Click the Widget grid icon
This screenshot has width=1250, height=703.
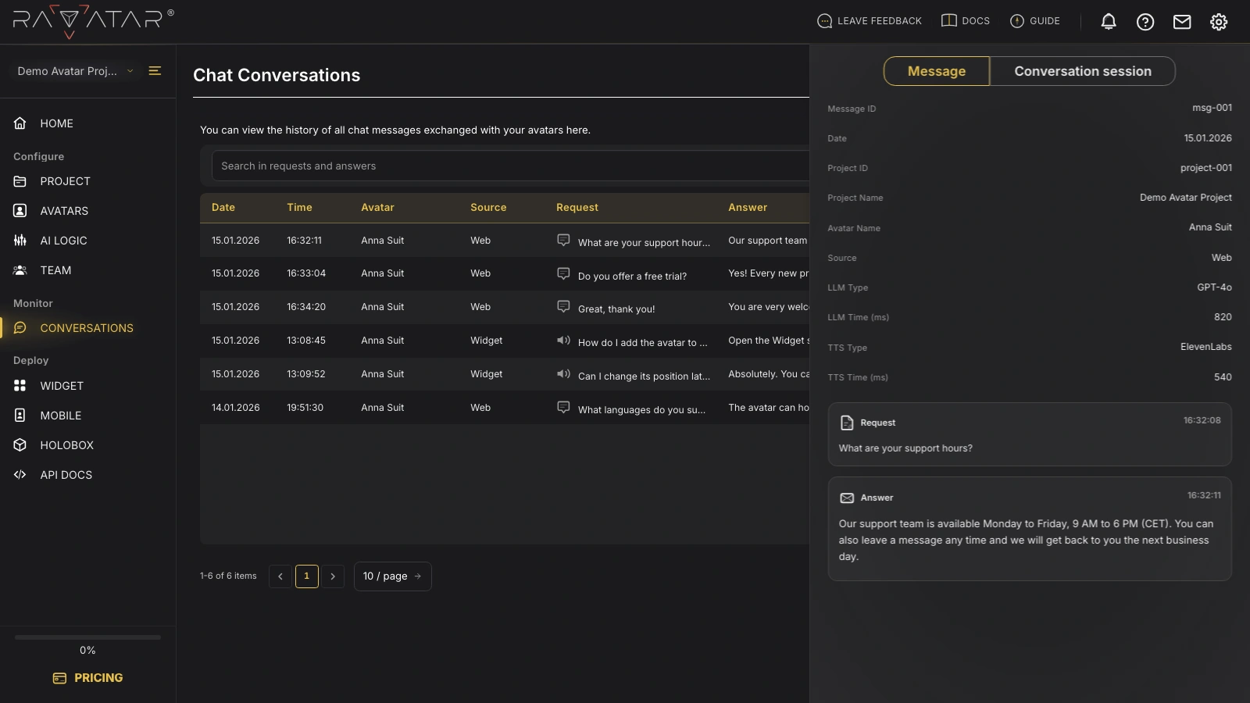[x=20, y=386]
